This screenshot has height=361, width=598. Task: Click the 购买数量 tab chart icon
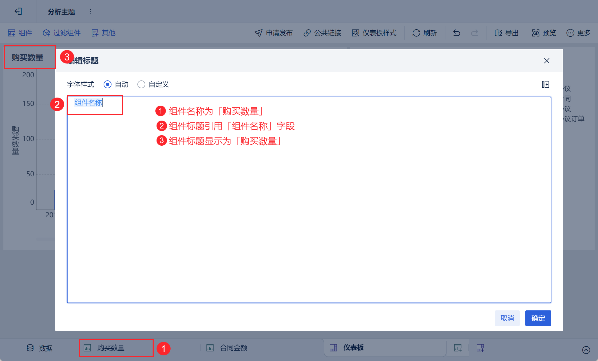pyautogui.click(x=87, y=348)
